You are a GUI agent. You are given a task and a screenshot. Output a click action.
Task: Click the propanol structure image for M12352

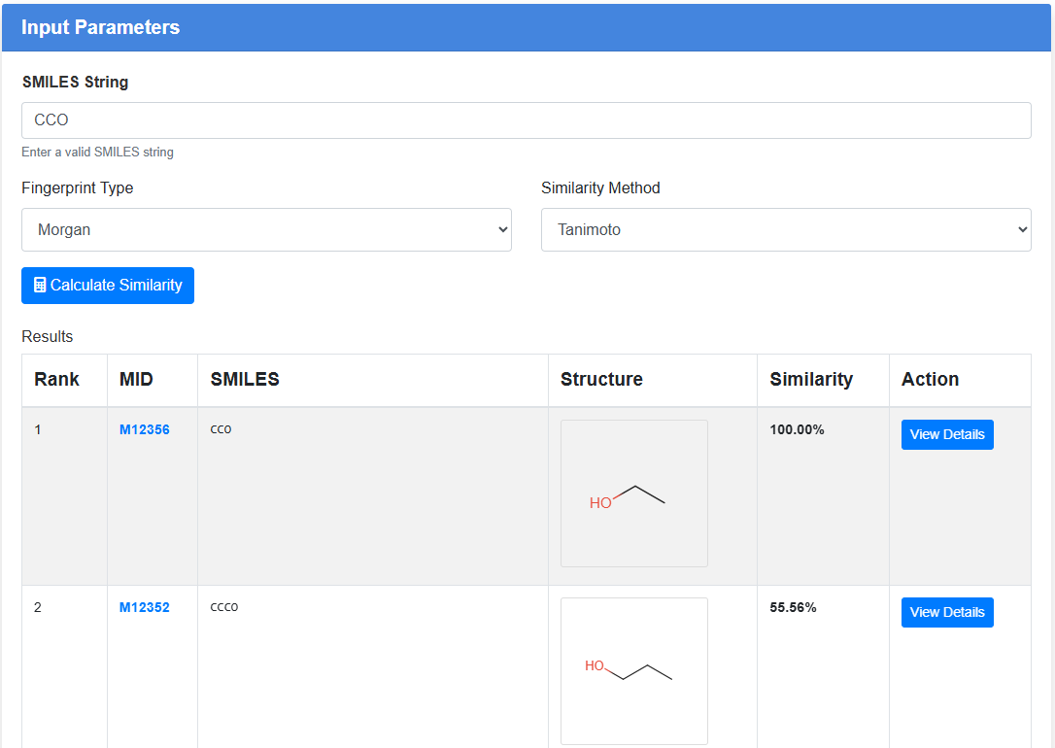coord(634,671)
